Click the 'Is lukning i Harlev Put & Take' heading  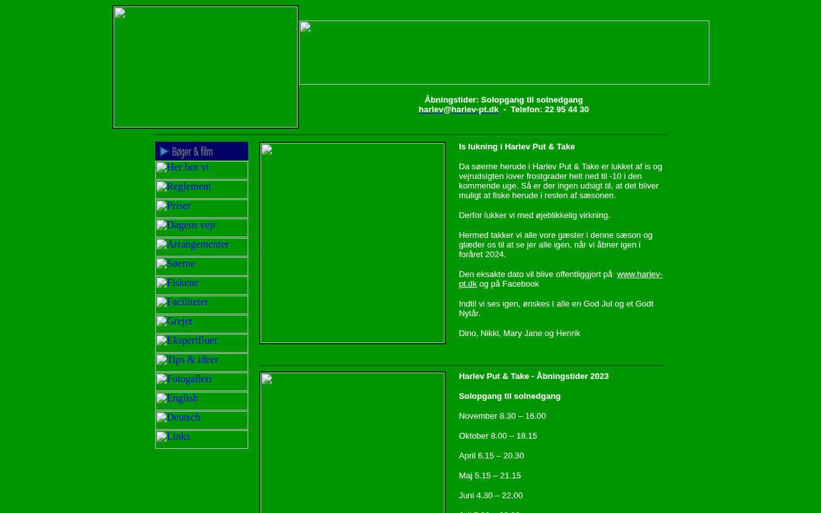tap(517, 147)
